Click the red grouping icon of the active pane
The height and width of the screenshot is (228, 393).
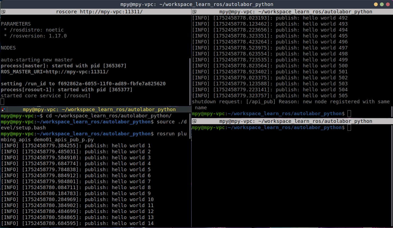(3, 110)
